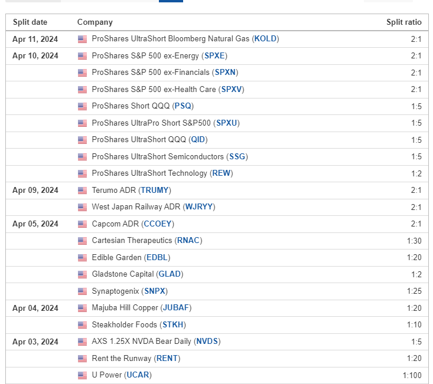
Task: Click the 1:20 ratio for Rent the Runway
Action: (414, 359)
